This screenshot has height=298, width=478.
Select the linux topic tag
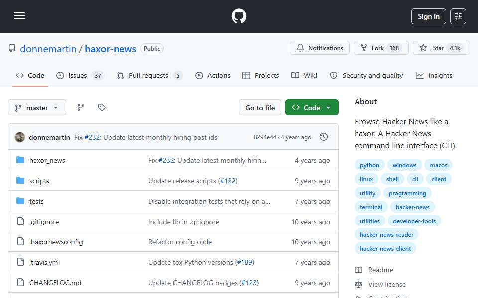(366, 179)
